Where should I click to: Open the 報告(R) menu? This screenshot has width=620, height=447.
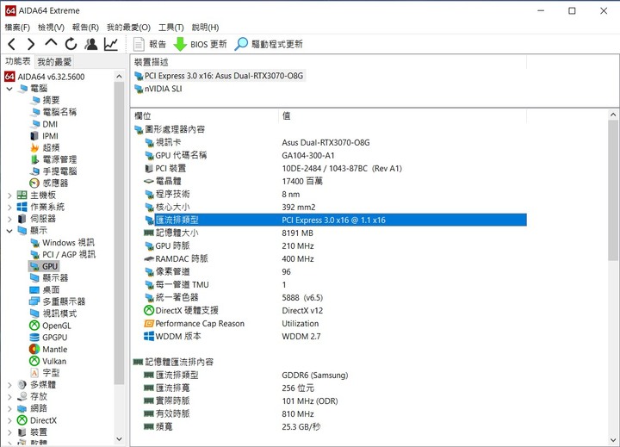85,28
